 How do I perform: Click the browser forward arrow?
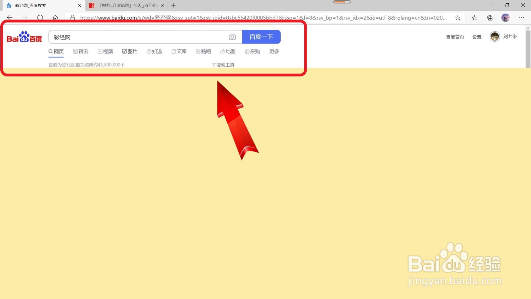coord(25,18)
